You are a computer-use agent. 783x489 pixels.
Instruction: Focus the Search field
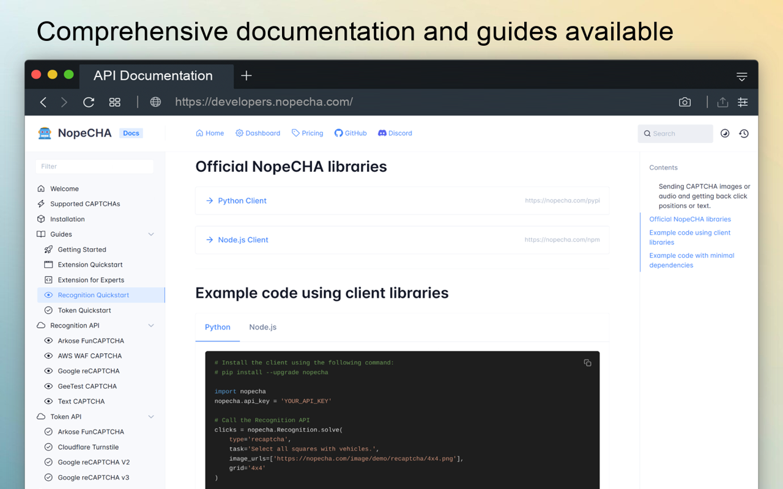click(675, 133)
